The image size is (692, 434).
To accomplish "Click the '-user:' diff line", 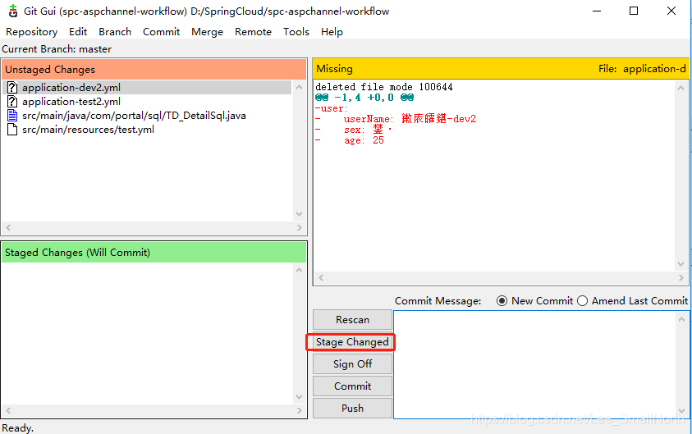I will 332,108.
